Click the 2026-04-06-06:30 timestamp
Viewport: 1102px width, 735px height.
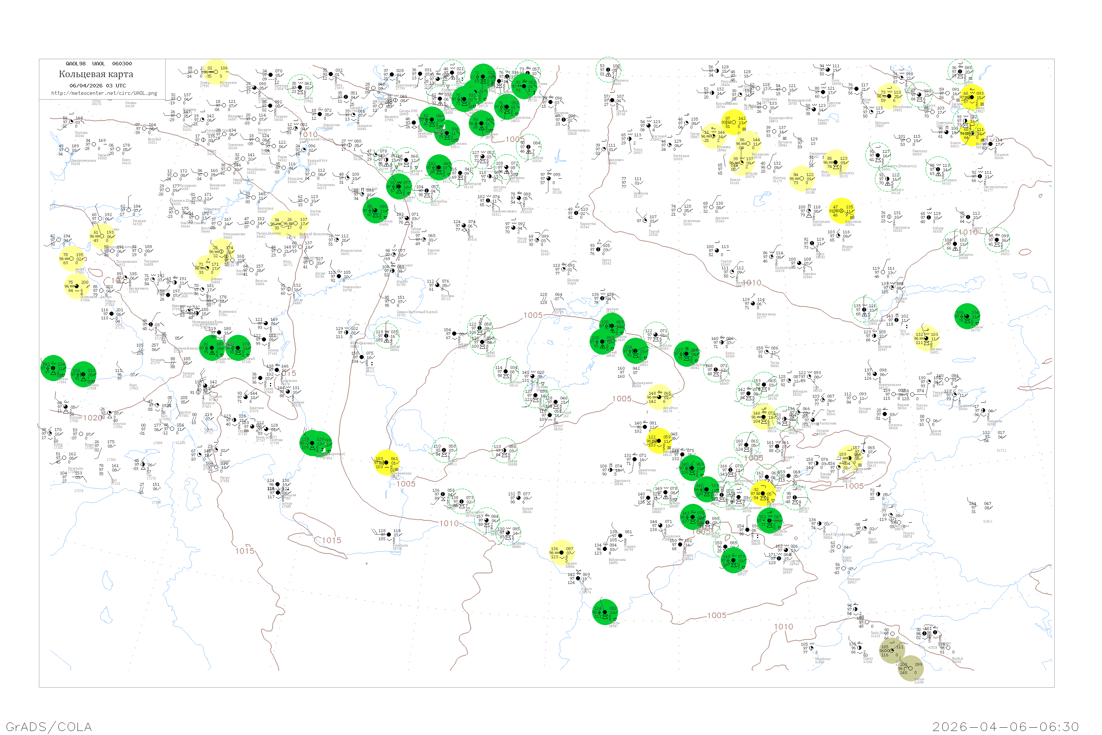pyautogui.click(x=1006, y=727)
